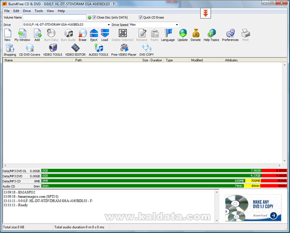Open Preferences from the toolbar

point(230,35)
